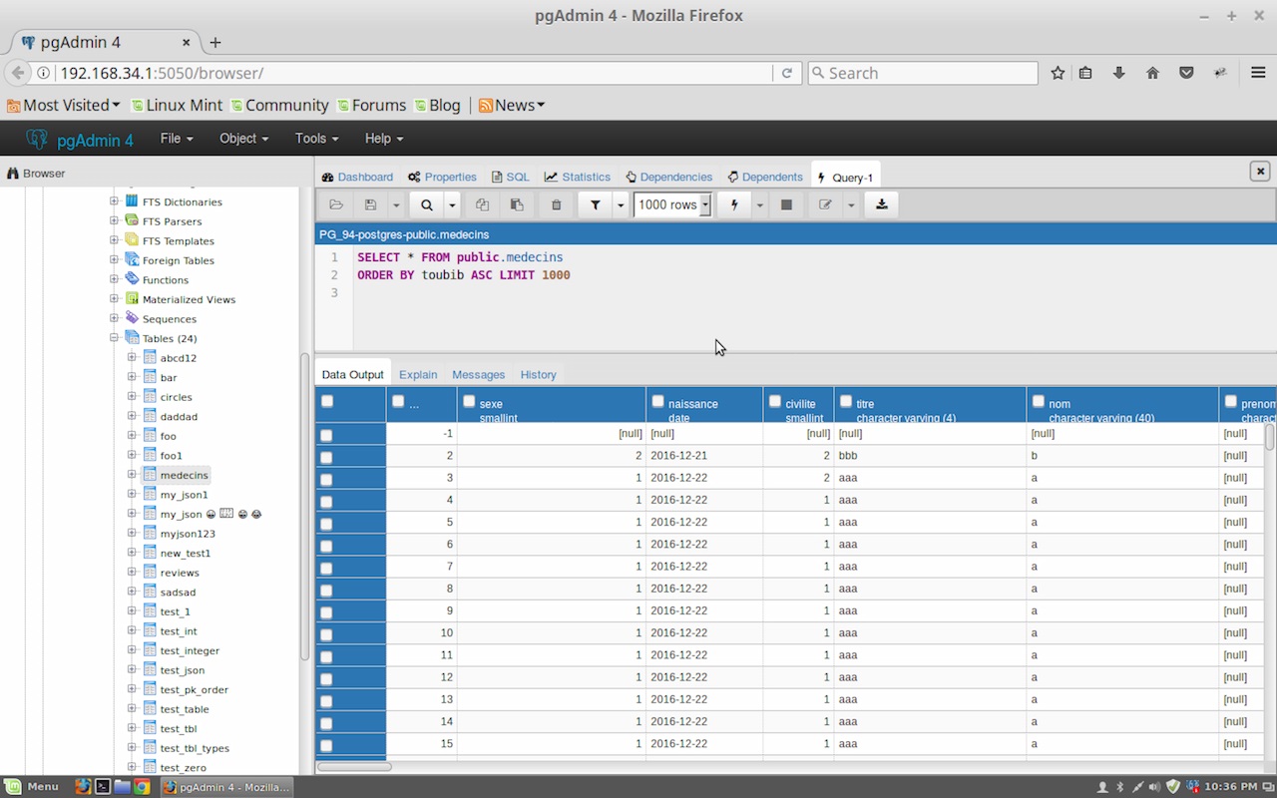Open the Dashboard tab
The image size is (1277, 798).
coord(357,177)
